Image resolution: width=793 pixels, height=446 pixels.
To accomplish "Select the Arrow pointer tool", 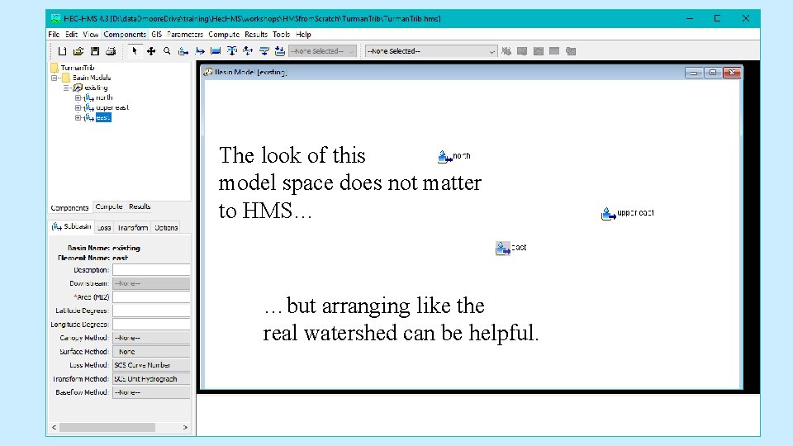I will tap(135, 51).
